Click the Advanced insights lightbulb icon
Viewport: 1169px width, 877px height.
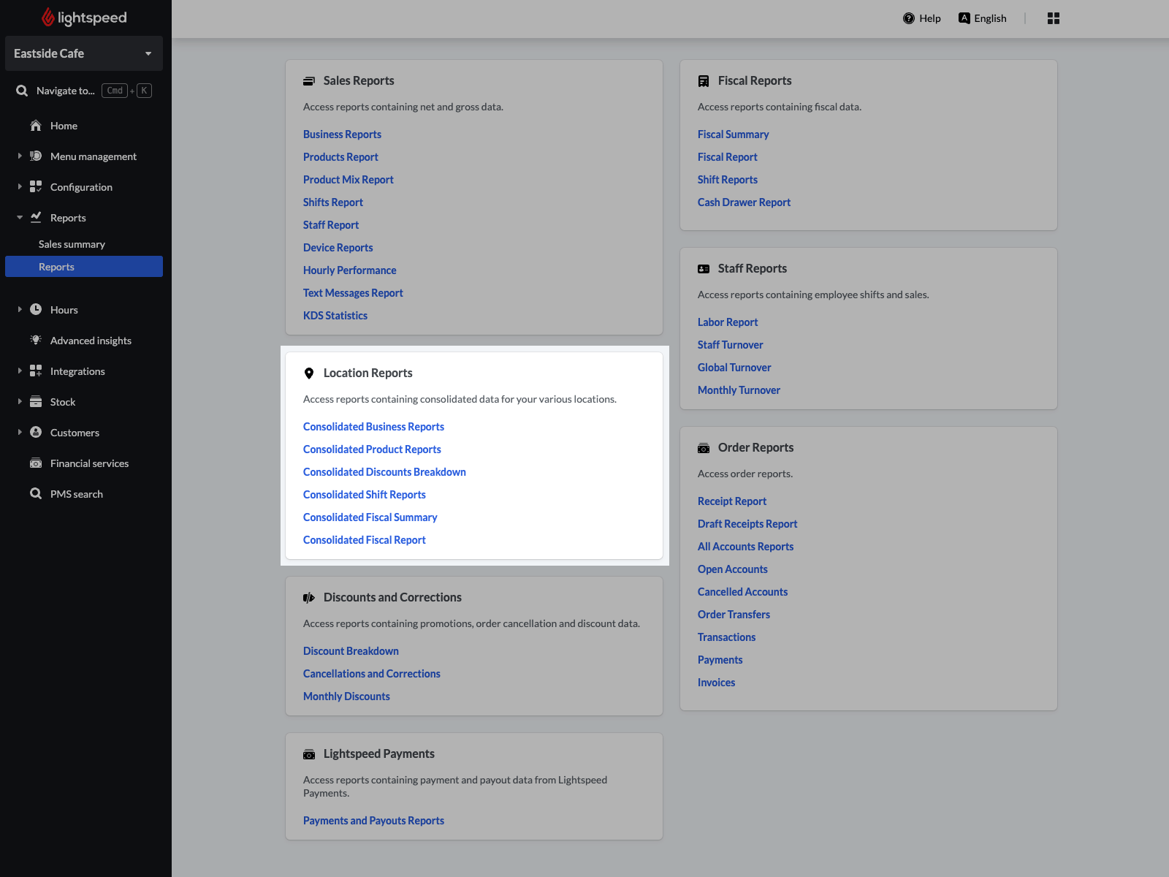(x=36, y=341)
